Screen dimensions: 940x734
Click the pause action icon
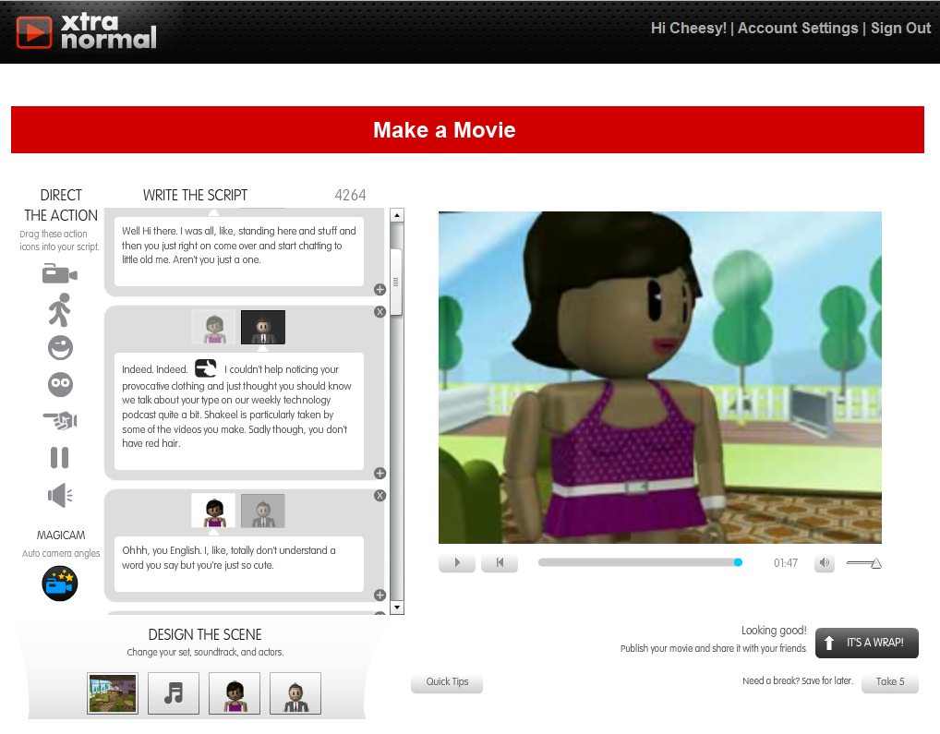tap(59, 458)
